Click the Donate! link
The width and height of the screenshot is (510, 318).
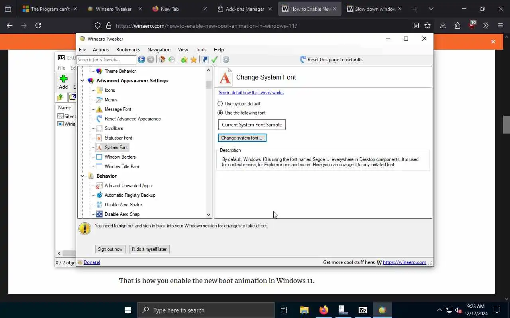click(x=92, y=262)
